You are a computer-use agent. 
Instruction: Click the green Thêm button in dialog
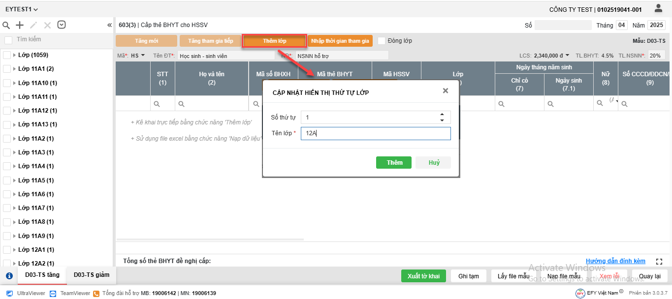[x=393, y=163]
